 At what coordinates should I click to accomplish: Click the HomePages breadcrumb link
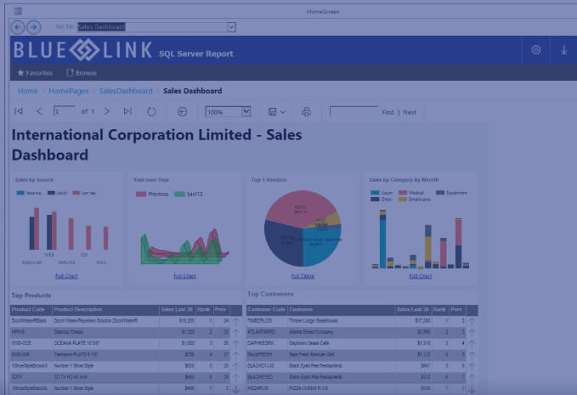coord(68,91)
